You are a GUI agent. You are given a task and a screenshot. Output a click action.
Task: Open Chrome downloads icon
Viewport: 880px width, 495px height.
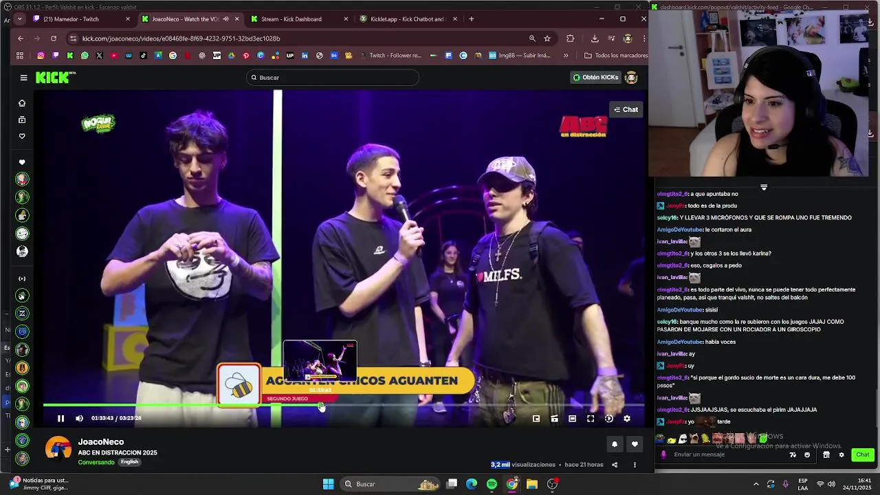(595, 38)
